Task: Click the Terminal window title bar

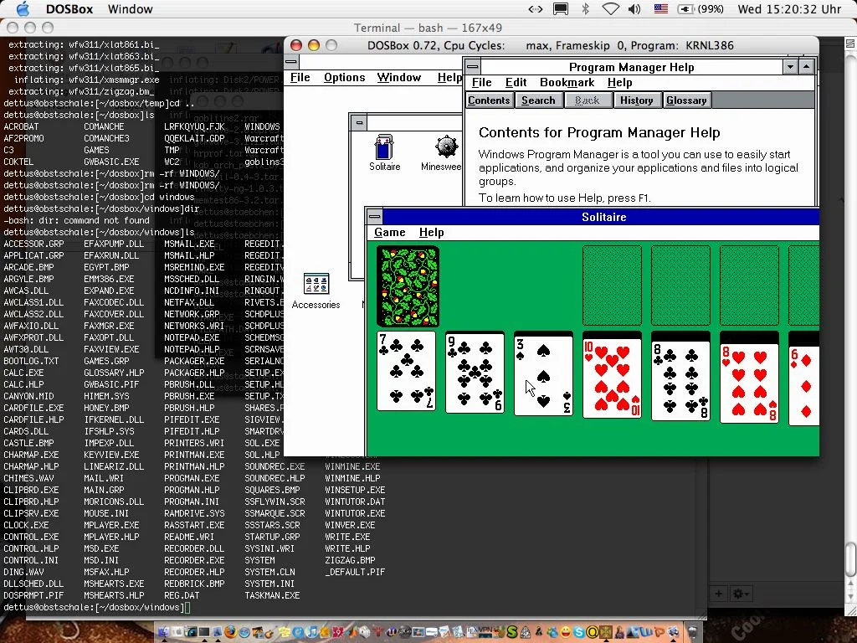Action: coord(428,28)
